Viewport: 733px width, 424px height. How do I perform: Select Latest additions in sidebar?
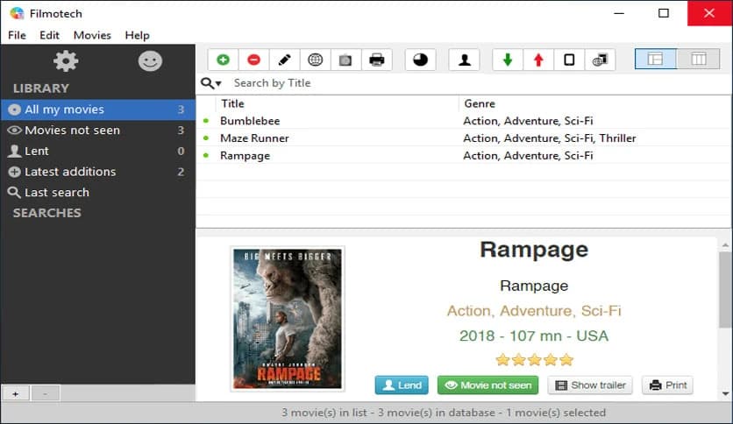(97, 172)
